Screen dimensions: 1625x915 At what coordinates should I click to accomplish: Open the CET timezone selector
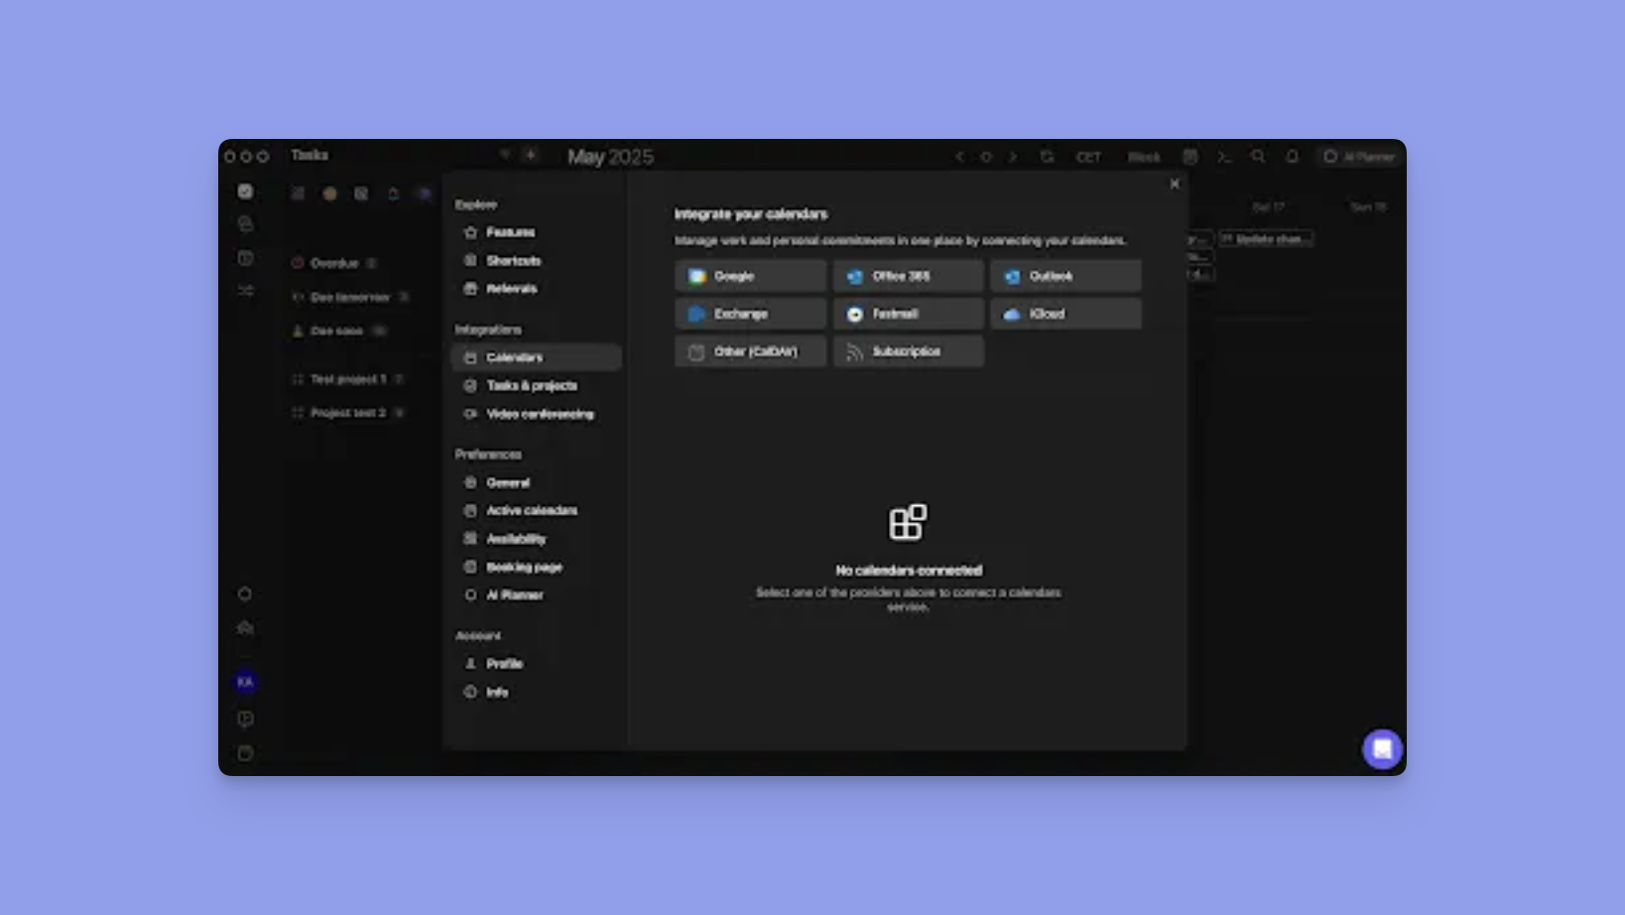click(1088, 156)
